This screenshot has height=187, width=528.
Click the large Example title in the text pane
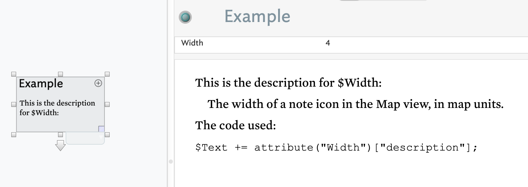pos(257,16)
